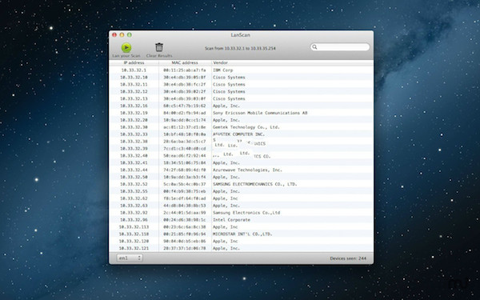Select the row with IP 10.33.32.20

click(242, 120)
